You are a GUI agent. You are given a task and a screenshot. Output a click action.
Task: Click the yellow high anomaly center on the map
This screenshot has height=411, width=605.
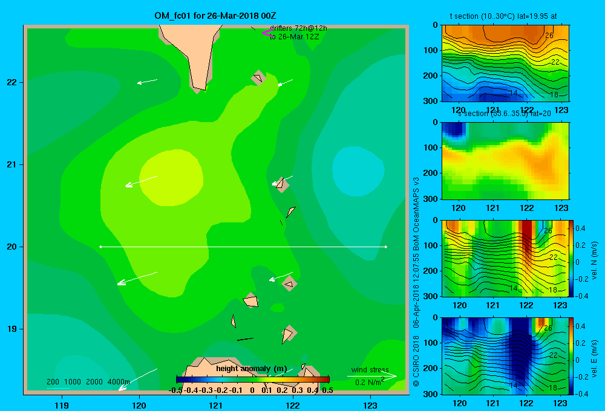click(171, 178)
